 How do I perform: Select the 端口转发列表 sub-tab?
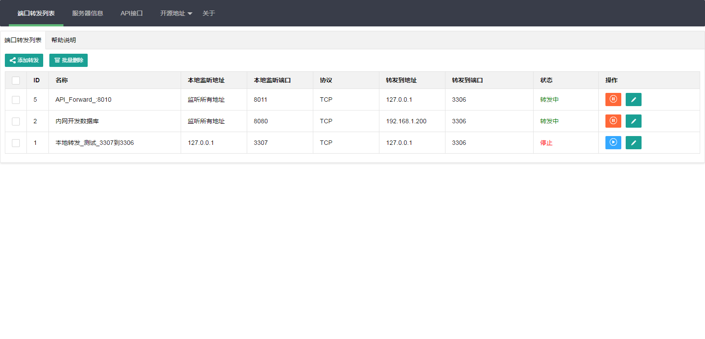[x=23, y=40]
